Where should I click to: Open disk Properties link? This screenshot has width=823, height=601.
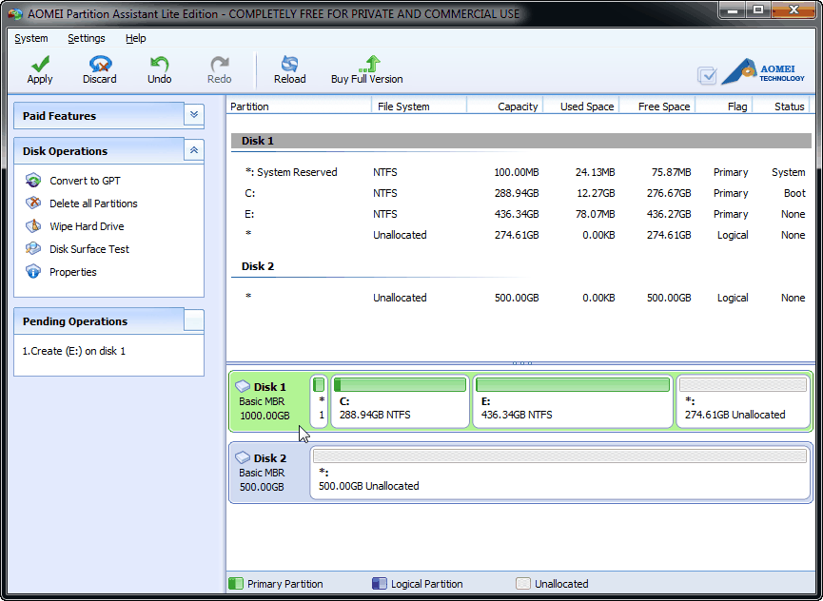pos(73,272)
